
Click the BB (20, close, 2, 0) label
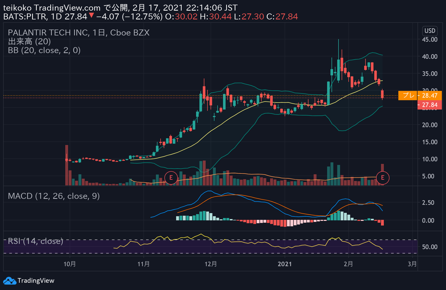pyautogui.click(x=44, y=50)
